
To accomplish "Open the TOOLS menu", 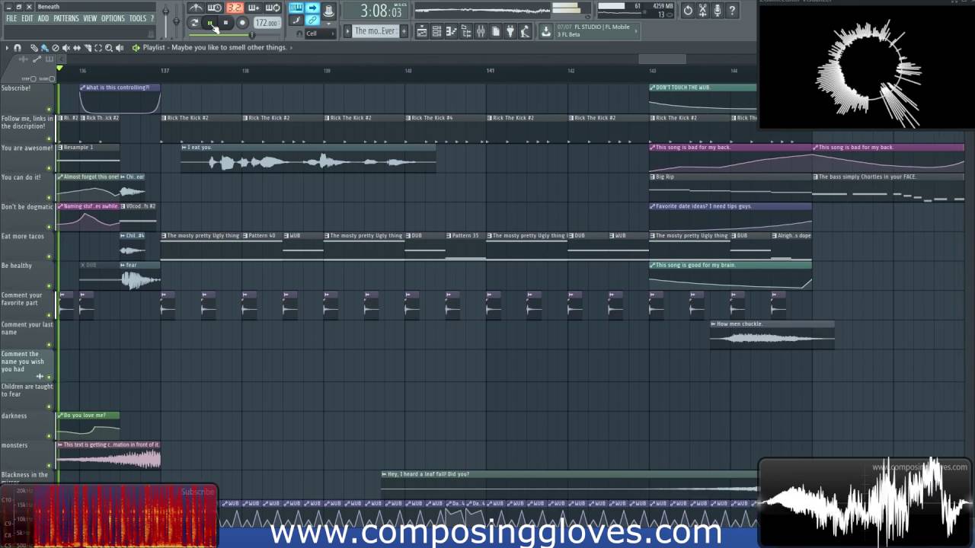I will click(138, 18).
